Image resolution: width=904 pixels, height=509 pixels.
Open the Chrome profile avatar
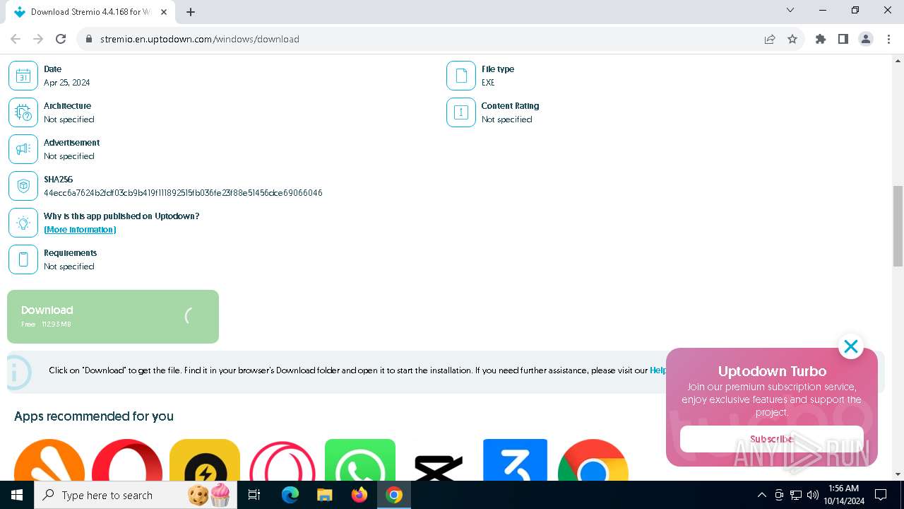click(866, 39)
